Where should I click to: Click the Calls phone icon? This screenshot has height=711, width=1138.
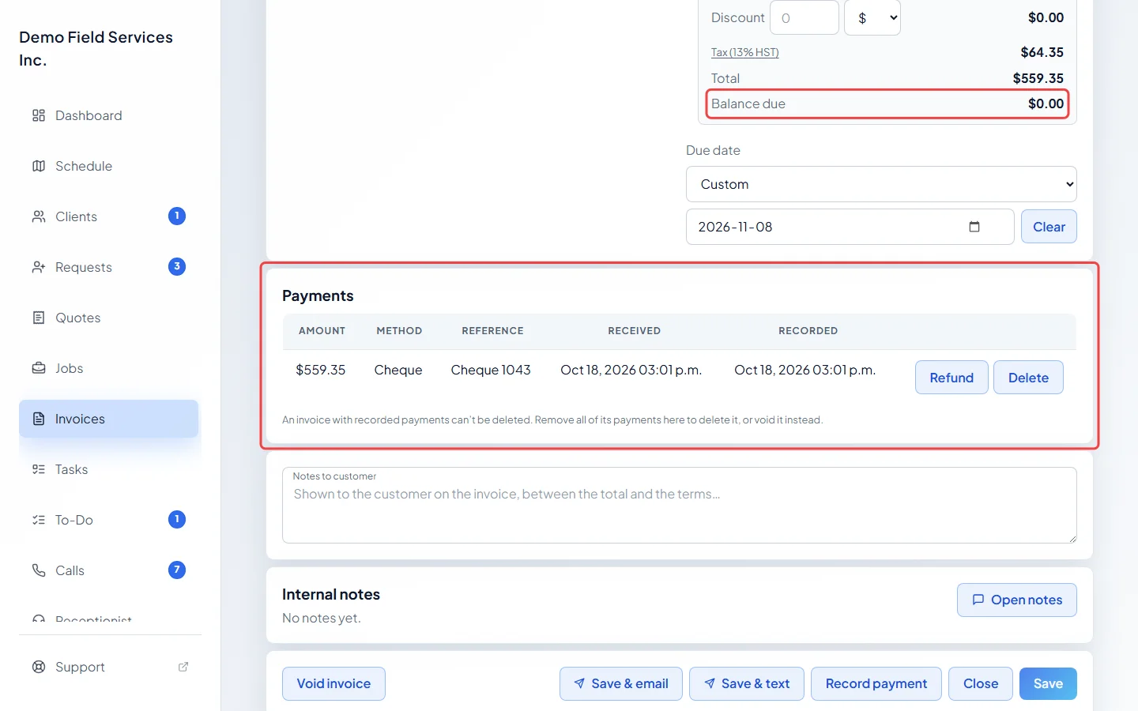click(39, 570)
